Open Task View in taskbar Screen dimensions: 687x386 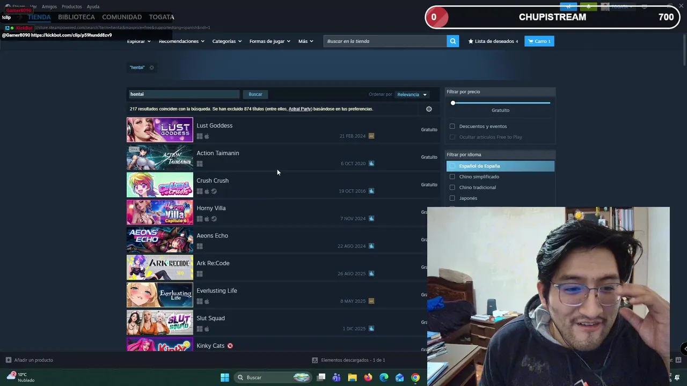(x=321, y=377)
